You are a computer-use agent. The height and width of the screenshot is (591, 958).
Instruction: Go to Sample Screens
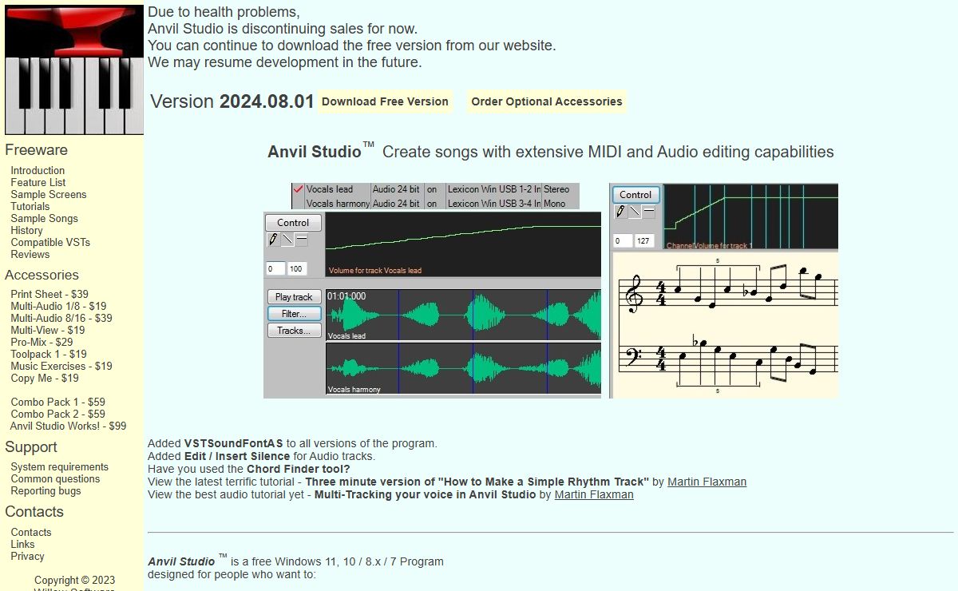point(49,194)
